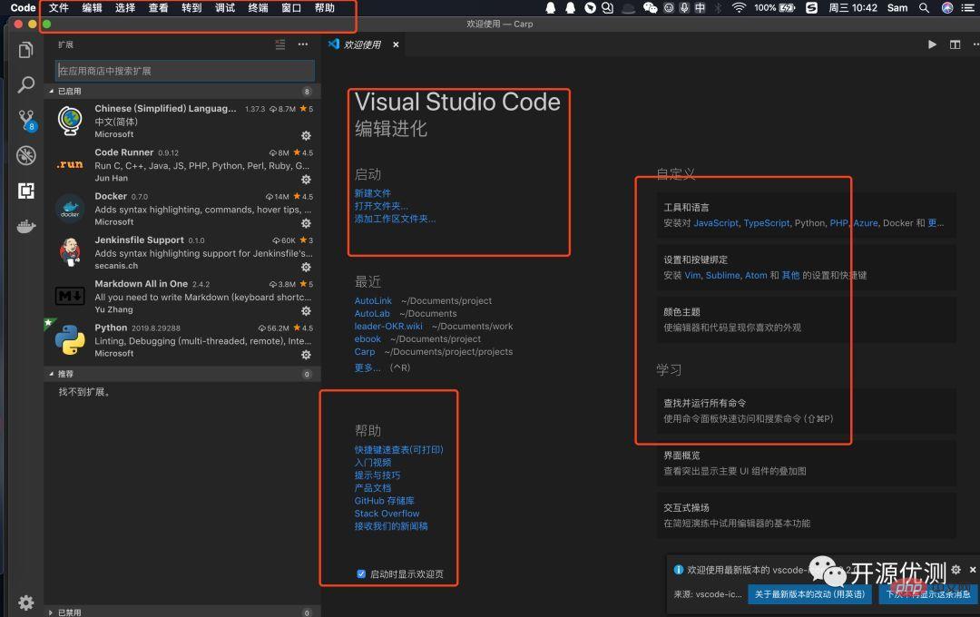The height and width of the screenshot is (617, 980).
Task: Open recent project AutoLink
Action: pyautogui.click(x=373, y=300)
